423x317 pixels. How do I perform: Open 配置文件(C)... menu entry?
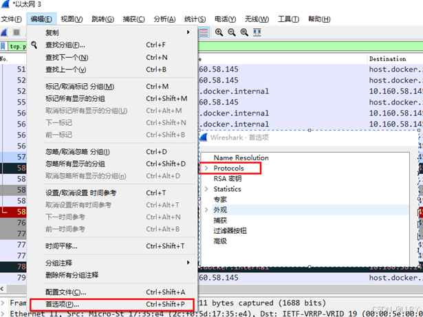(x=112, y=292)
